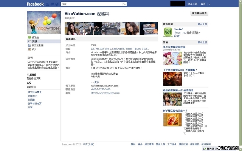Click the Kobe basketball ad image
The width and height of the screenshot is (242, 151).
click(x=172, y=79)
